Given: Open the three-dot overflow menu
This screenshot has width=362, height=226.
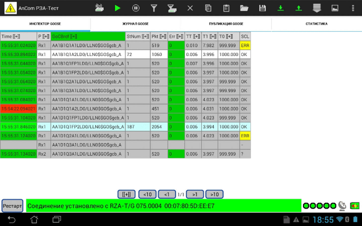Looking at the screenshot, I should point(353,8).
